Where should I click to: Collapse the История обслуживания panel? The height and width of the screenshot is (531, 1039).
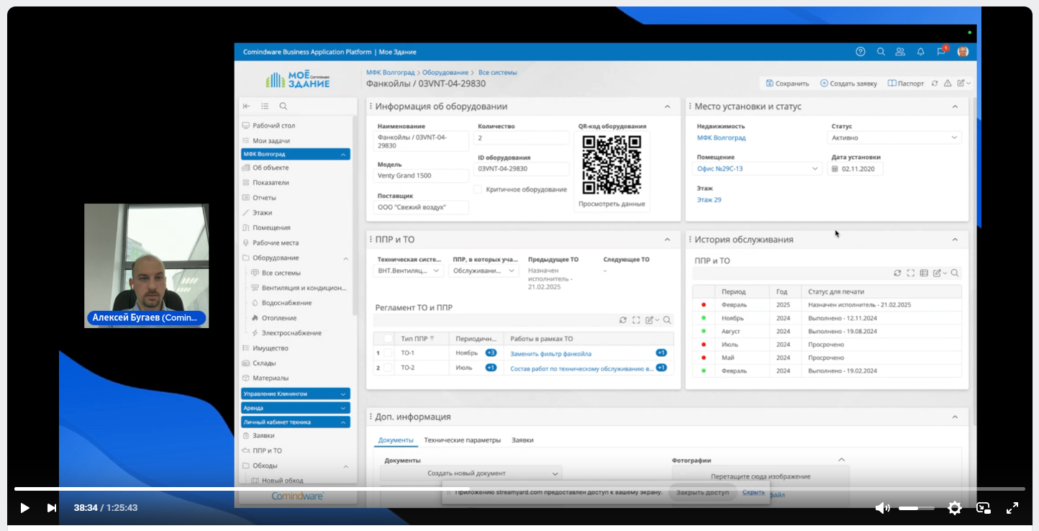tap(955, 240)
